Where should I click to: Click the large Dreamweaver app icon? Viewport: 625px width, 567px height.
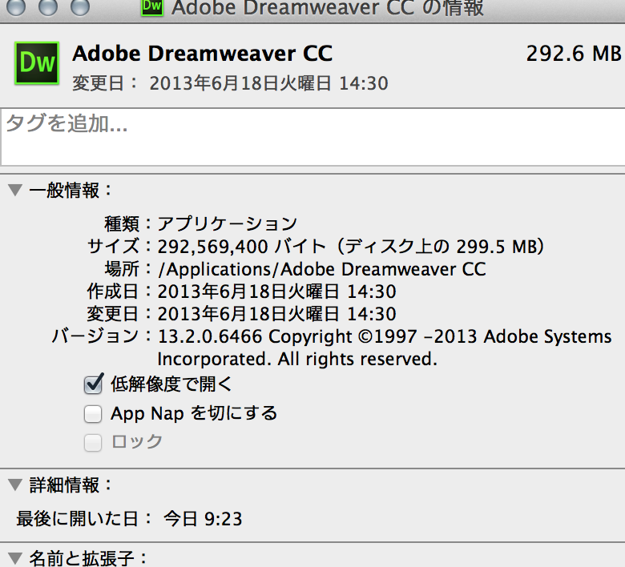[x=37, y=64]
